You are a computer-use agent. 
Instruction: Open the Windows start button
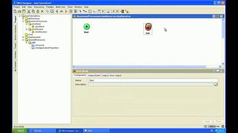click(20, 131)
